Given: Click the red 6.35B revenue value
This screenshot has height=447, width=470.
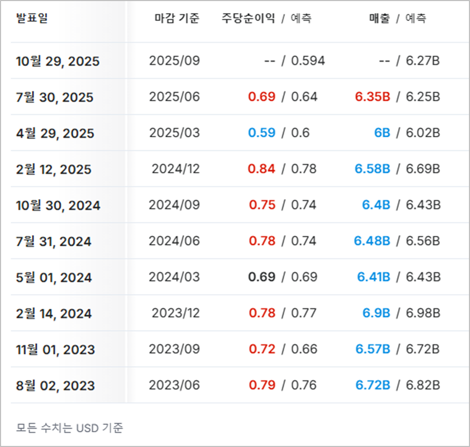Looking at the screenshot, I should (x=372, y=97).
